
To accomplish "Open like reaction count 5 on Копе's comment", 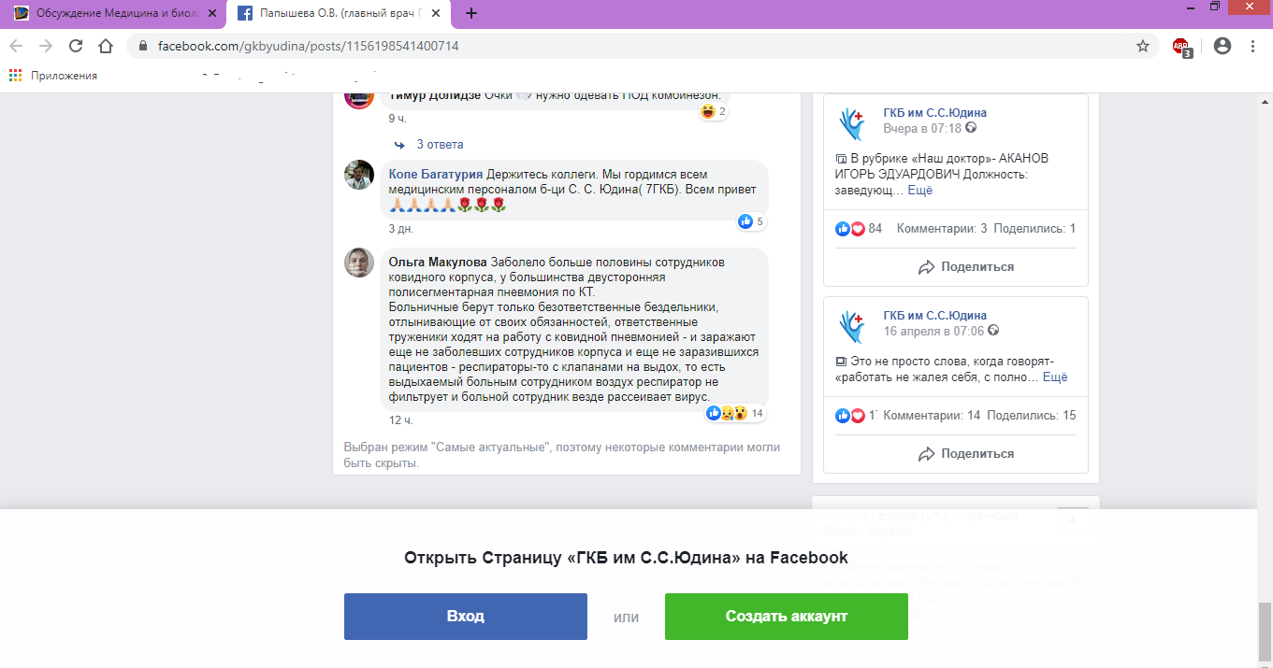I will pyautogui.click(x=752, y=221).
